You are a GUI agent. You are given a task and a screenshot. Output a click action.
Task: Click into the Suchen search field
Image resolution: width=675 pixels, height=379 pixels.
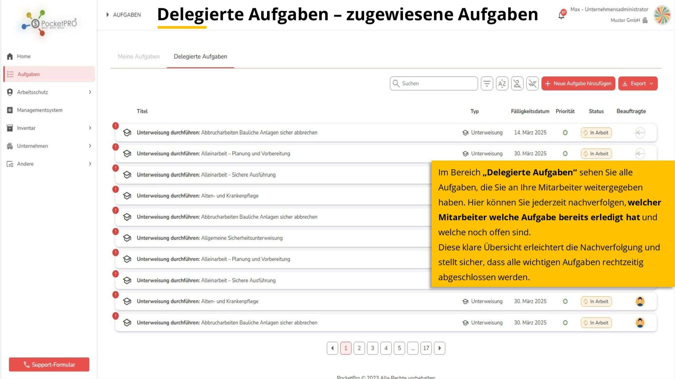pyautogui.click(x=434, y=83)
